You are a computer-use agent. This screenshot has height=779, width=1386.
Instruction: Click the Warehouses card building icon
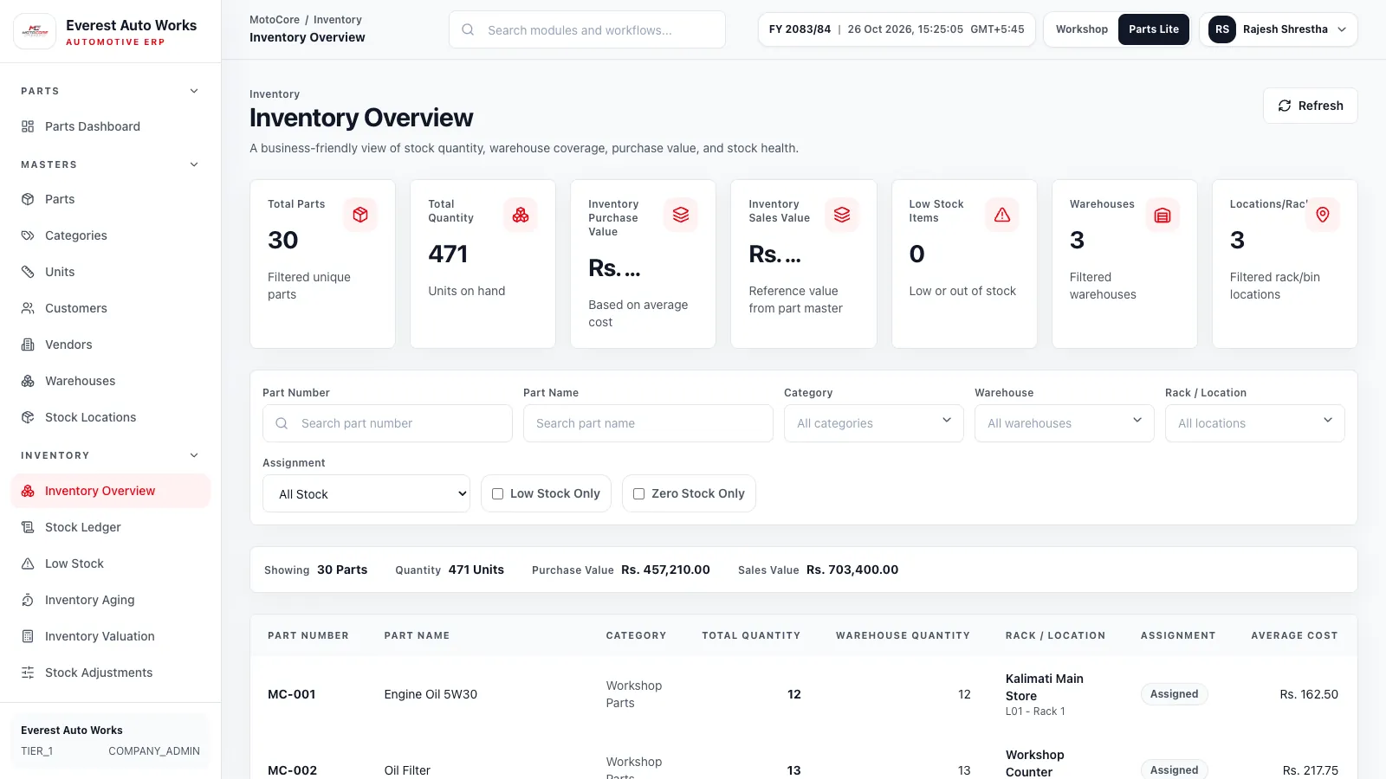pos(1163,215)
